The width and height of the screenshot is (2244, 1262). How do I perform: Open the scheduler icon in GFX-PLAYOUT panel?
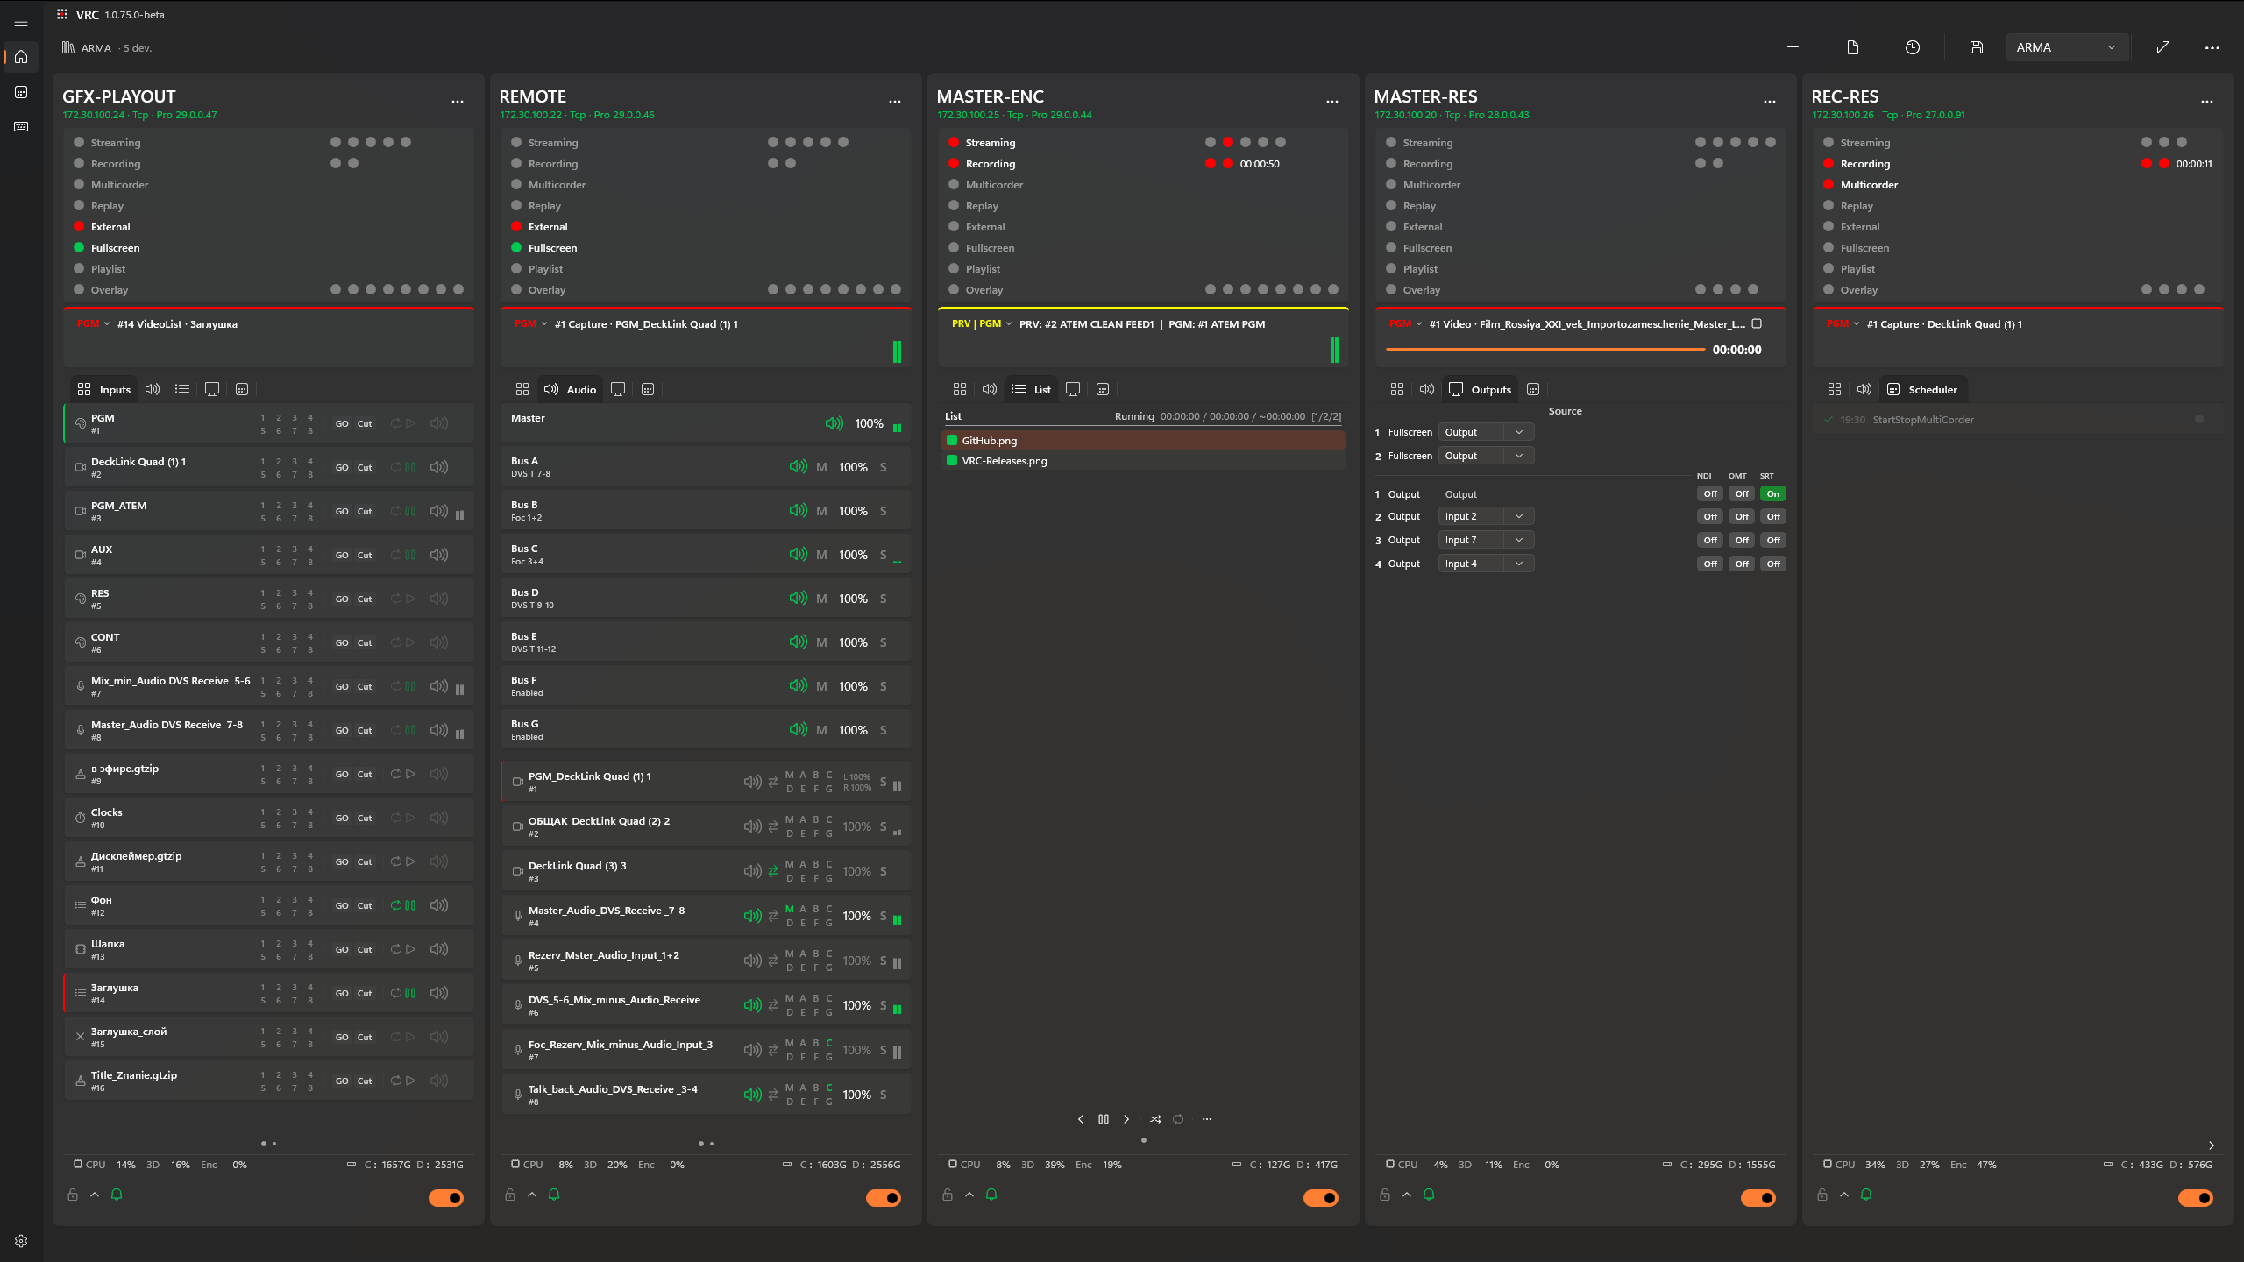(x=242, y=389)
